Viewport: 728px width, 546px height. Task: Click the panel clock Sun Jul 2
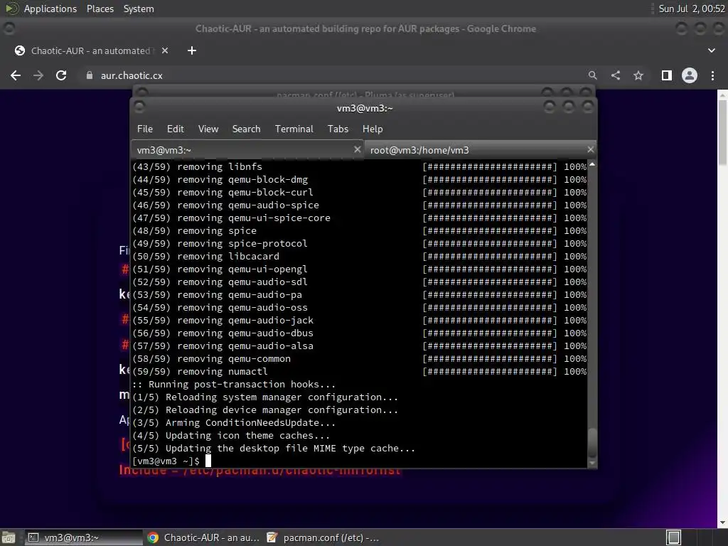coord(691,9)
